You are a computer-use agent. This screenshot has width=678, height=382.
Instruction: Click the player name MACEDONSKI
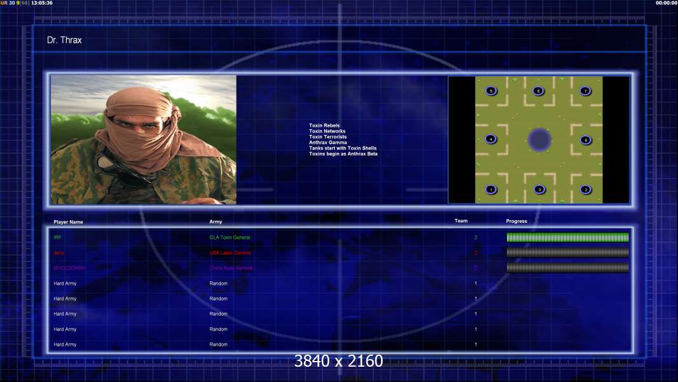coord(69,268)
